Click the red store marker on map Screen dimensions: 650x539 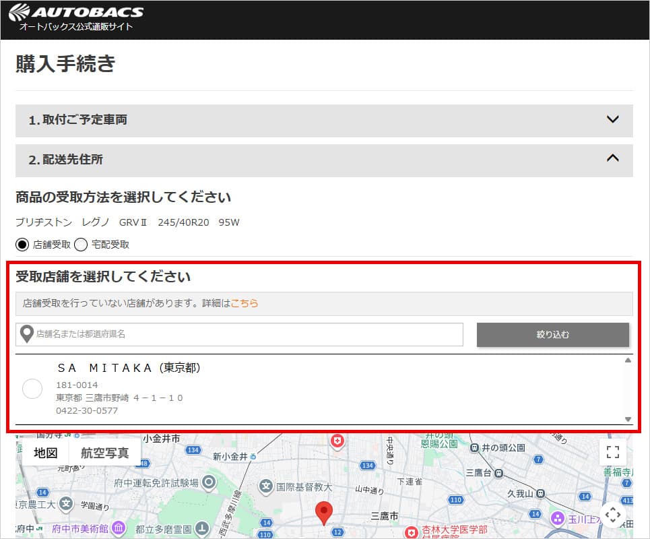[x=324, y=513]
